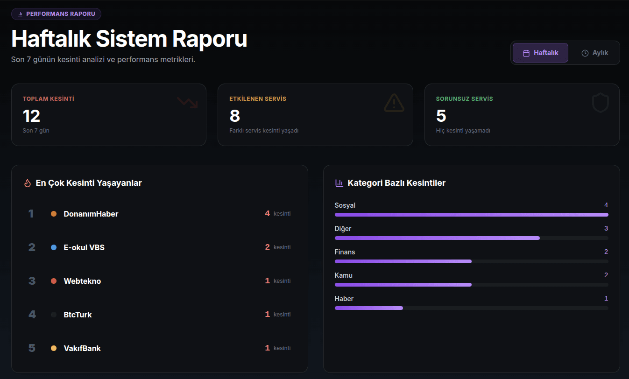Click the warning triangle icon in Etkilenen Servis
Screen dimensions: 629x379
394,103
